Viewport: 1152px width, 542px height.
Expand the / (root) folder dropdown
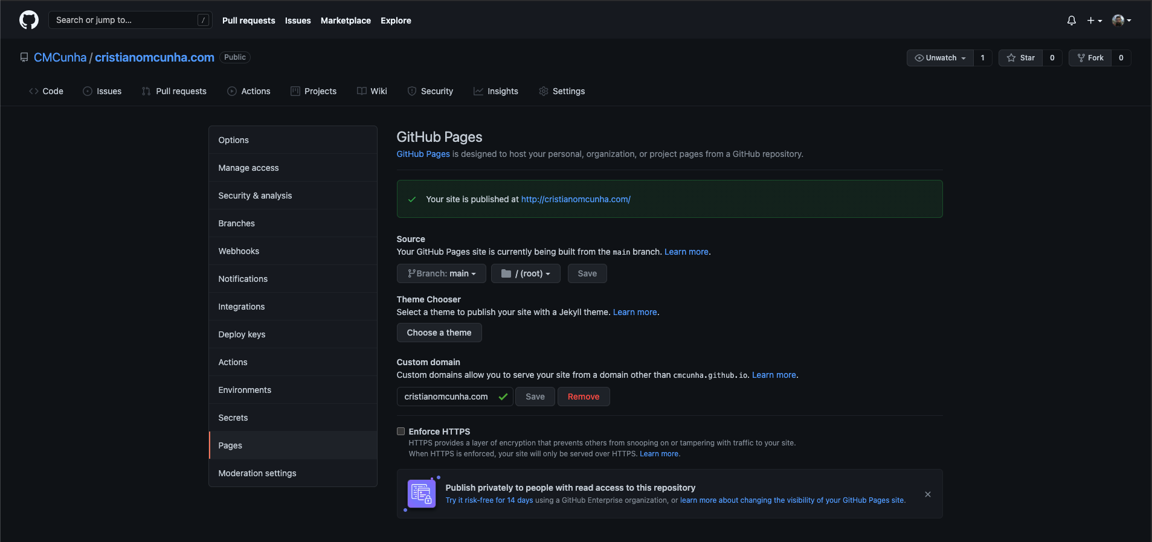[526, 273]
